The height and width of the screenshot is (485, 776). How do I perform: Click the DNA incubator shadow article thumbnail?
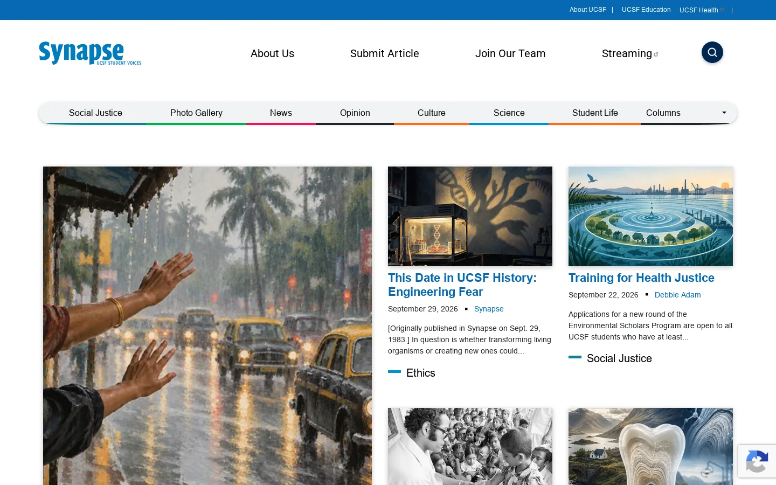tap(470, 216)
